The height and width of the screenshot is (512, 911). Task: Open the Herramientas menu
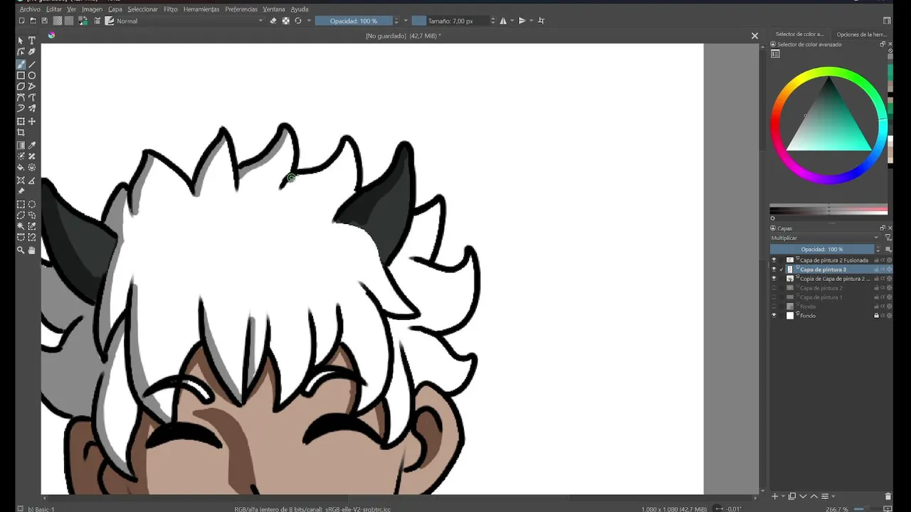click(201, 9)
